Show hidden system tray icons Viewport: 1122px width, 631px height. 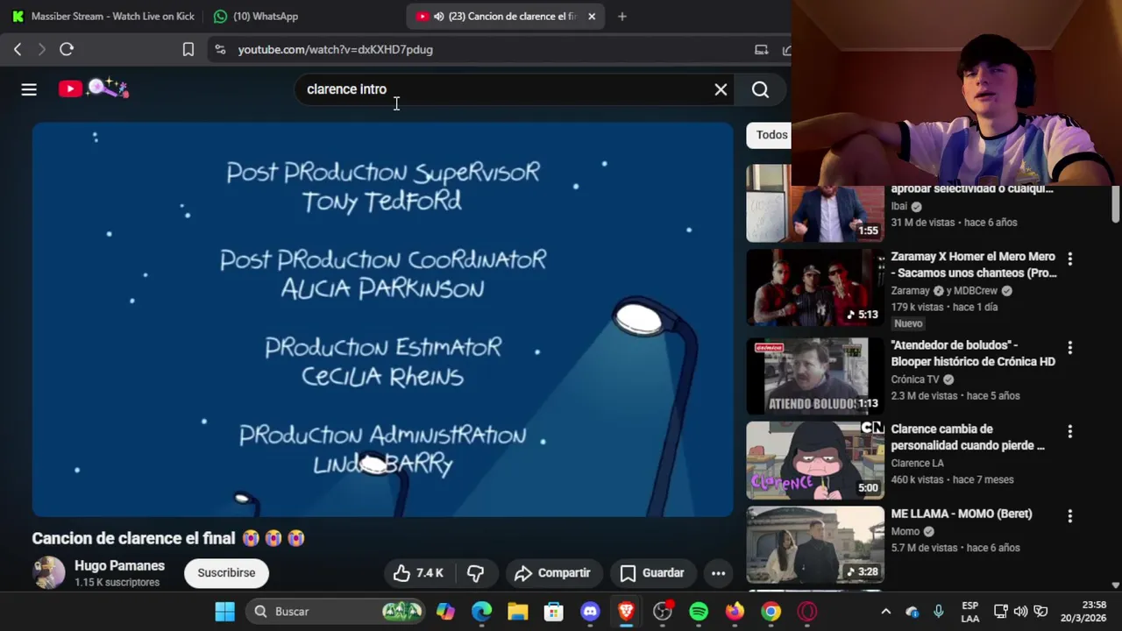click(885, 612)
